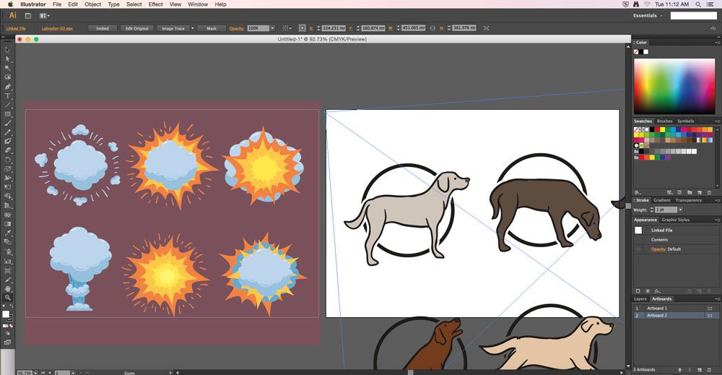Click the Add New Effect fx icon
Image resolution: width=722 pixels, height=375 pixels.
(658, 291)
